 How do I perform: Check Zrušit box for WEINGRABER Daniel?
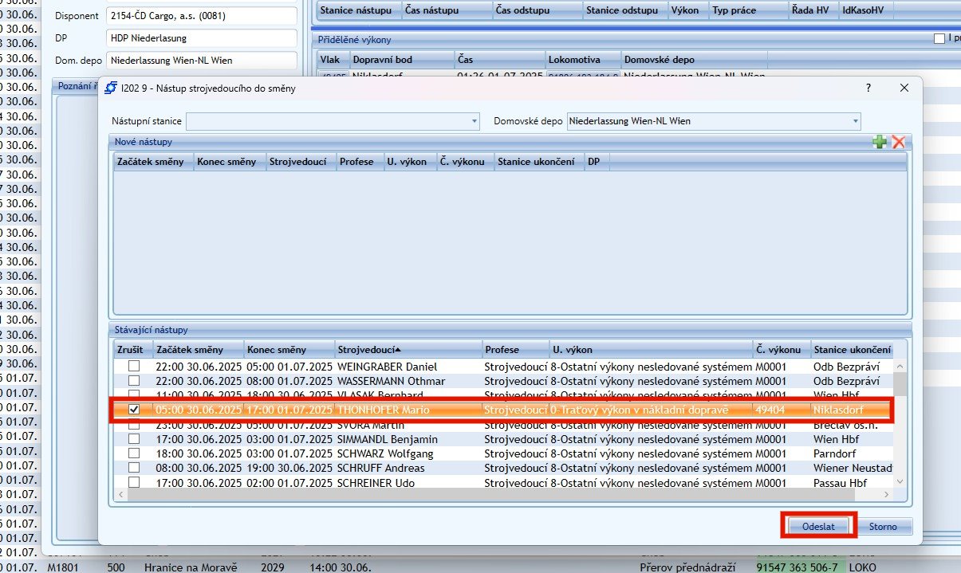(x=134, y=366)
